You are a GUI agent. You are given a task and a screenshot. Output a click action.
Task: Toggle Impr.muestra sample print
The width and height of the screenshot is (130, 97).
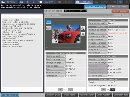point(10,95)
